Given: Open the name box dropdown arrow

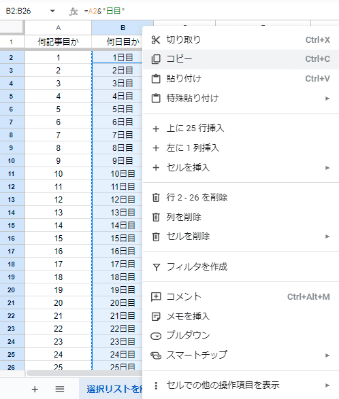Looking at the screenshot, I should click(52, 11).
